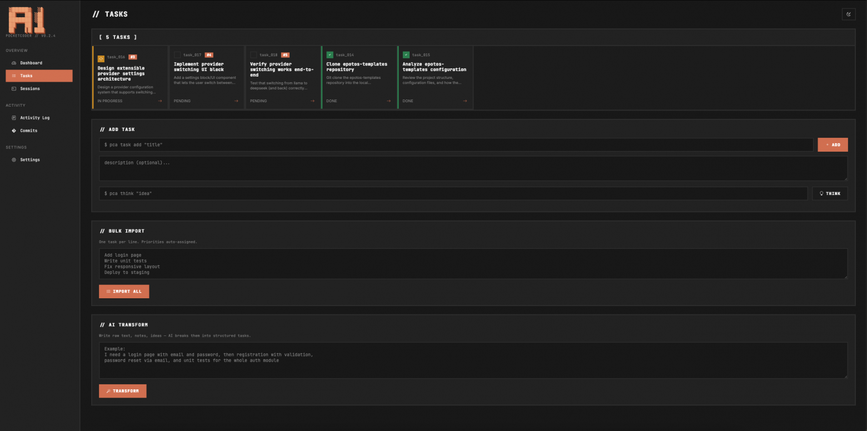Select Tasks in the sidebar
Screen dimensions: 867x431
pyautogui.click(x=39, y=76)
